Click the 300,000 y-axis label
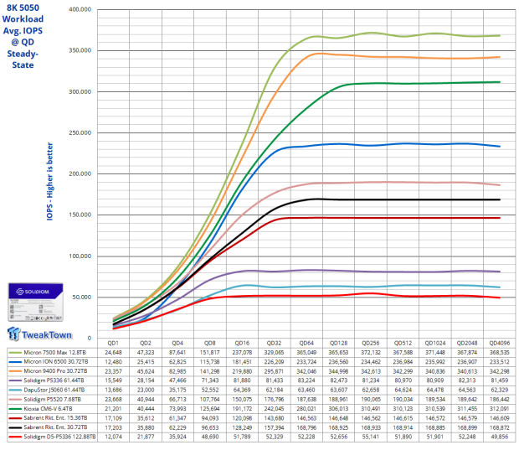 (80, 91)
